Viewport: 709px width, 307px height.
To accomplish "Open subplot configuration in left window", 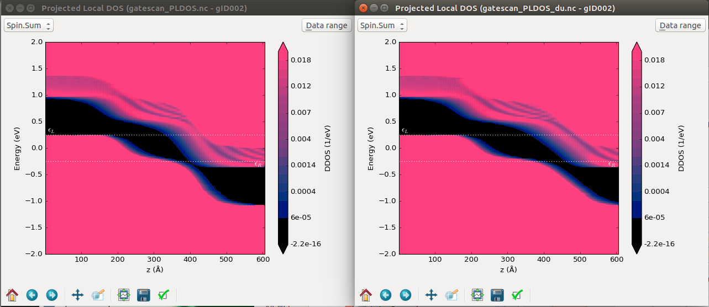I will tap(124, 295).
